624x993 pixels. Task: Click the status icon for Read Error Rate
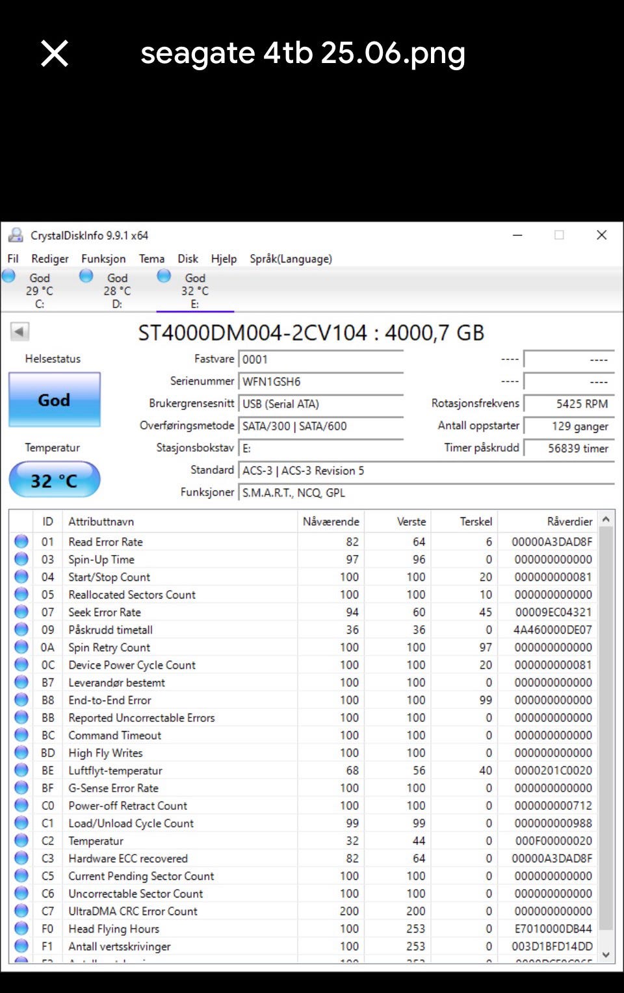click(x=21, y=541)
